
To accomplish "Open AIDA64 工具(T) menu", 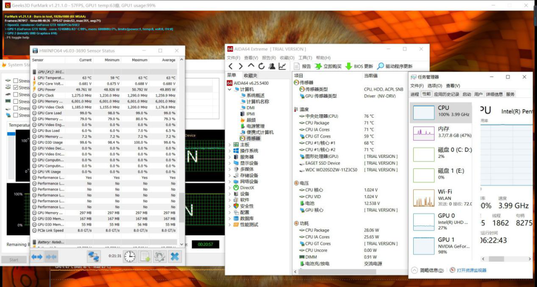I will click(305, 58).
